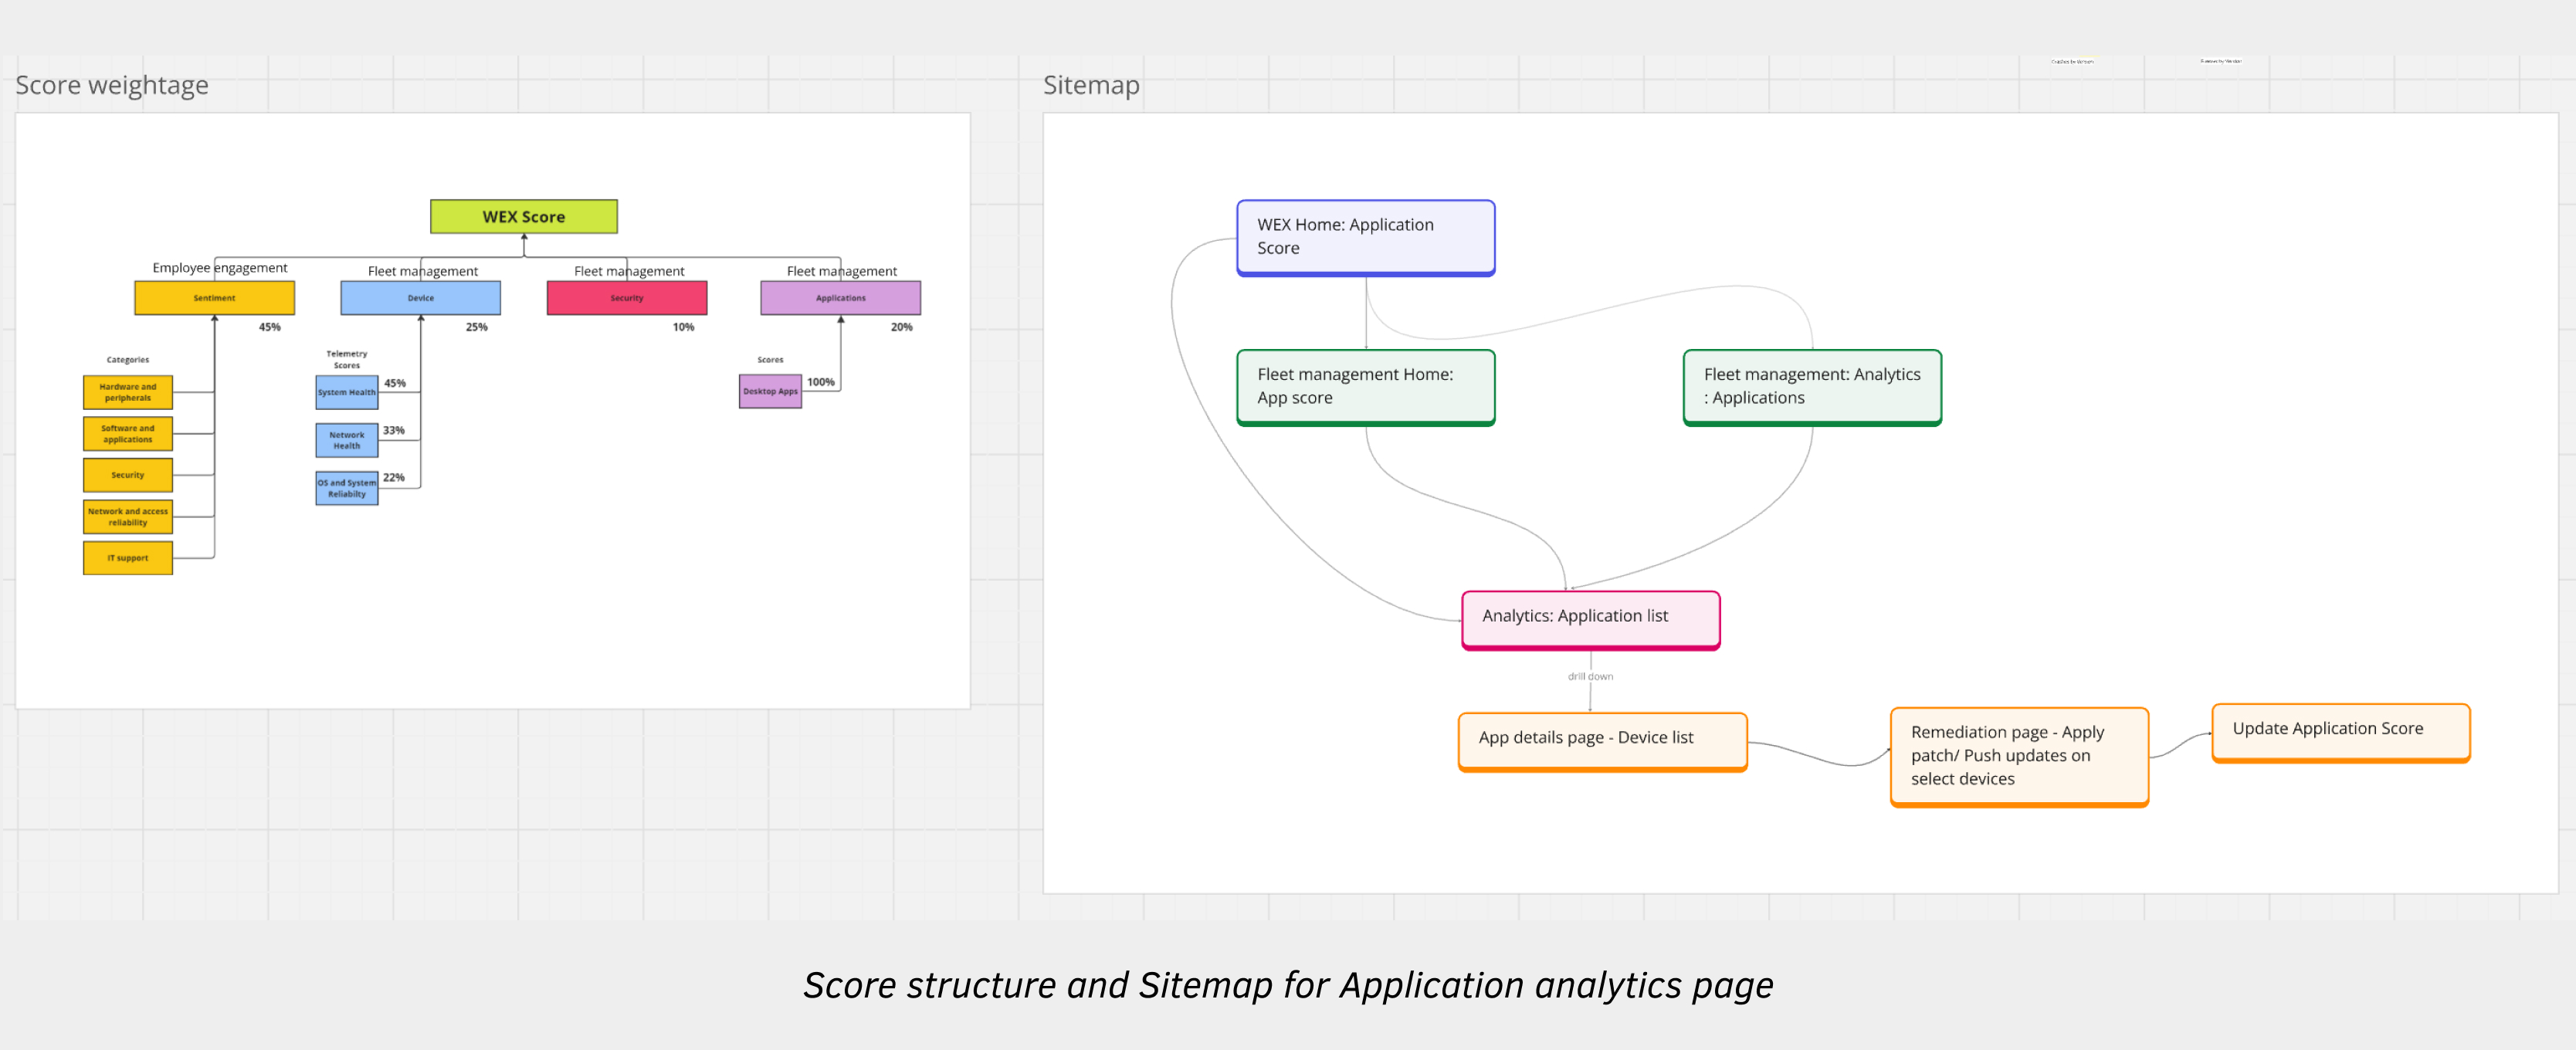The width and height of the screenshot is (2576, 1050).
Task: Click the red Security node
Action: [626, 298]
